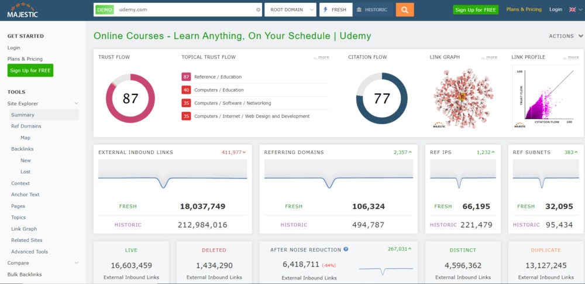Image resolution: width=585 pixels, height=284 pixels.
Task: Click the Citation Flow 77 donut chart
Action: pos(381,98)
